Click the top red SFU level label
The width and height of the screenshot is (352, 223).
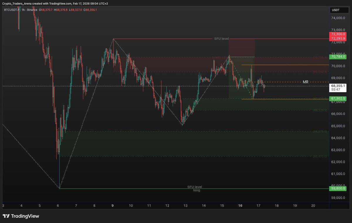[221, 39]
